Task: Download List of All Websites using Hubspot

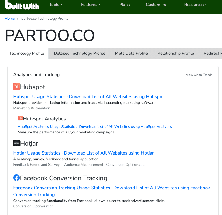Action: coord(116,96)
